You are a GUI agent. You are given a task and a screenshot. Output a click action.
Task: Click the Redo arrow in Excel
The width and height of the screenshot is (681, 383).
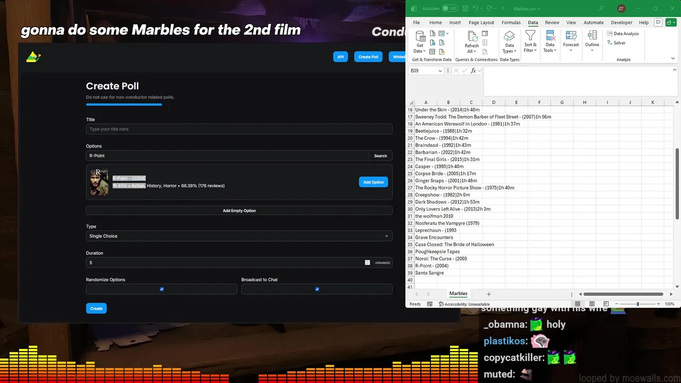point(489,9)
